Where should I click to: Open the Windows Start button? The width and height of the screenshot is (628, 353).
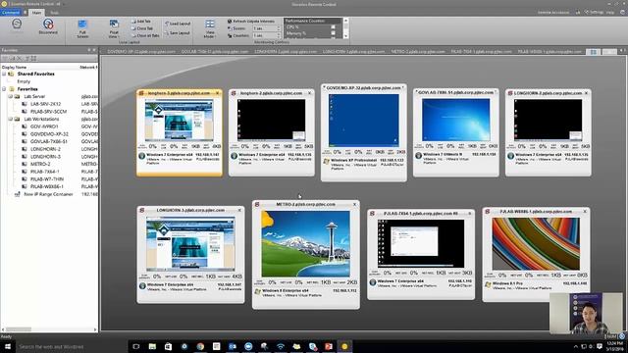pos(7,346)
